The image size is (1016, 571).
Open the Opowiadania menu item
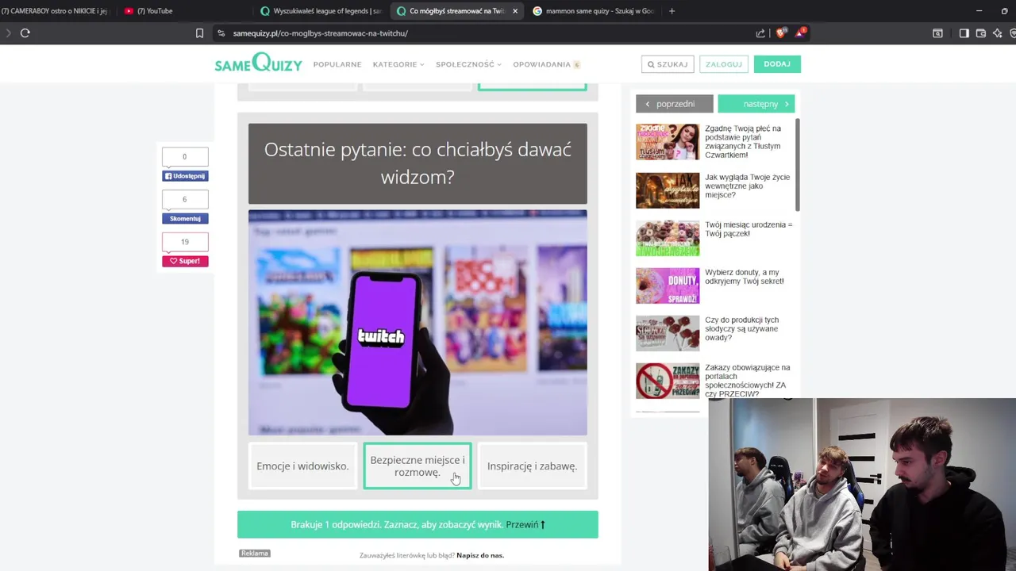[x=546, y=64]
